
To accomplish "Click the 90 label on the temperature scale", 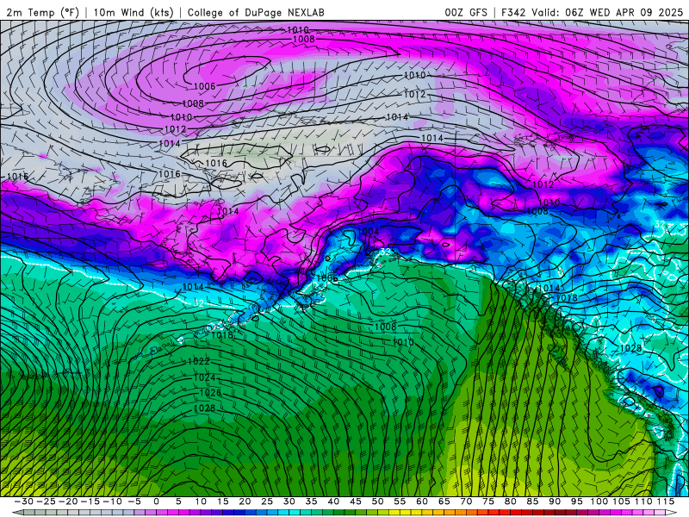I will pos(555,501).
